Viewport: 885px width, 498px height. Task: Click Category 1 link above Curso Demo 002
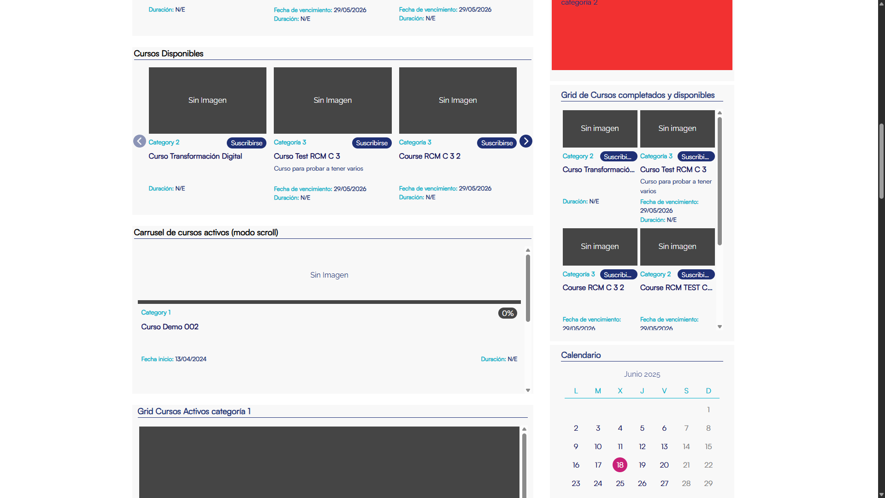tap(156, 313)
